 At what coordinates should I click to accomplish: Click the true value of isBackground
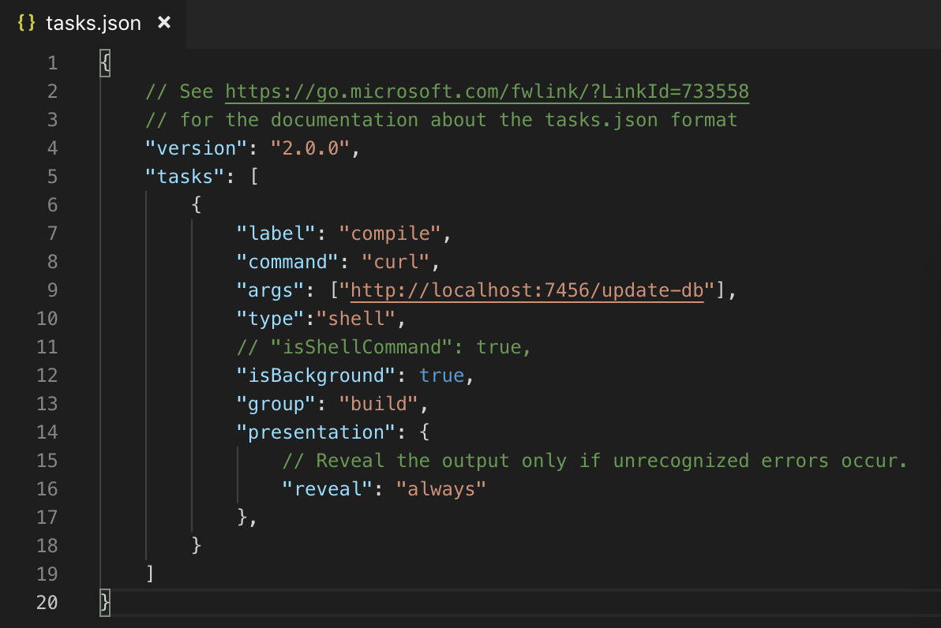pos(443,375)
